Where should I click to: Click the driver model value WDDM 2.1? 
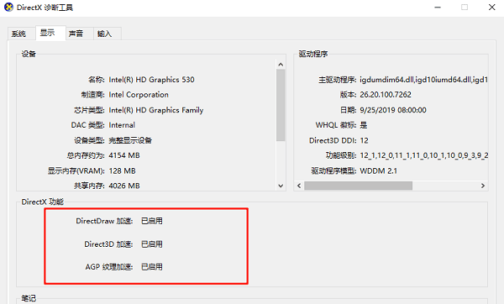[378, 170]
